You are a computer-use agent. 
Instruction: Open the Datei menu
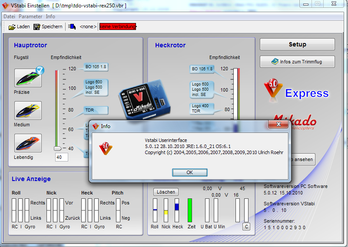pyautogui.click(x=9, y=16)
